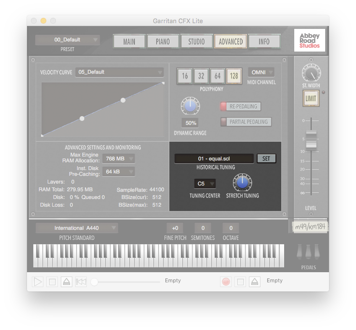
Task: Click the player eject/load file icon
Action: 67,282
